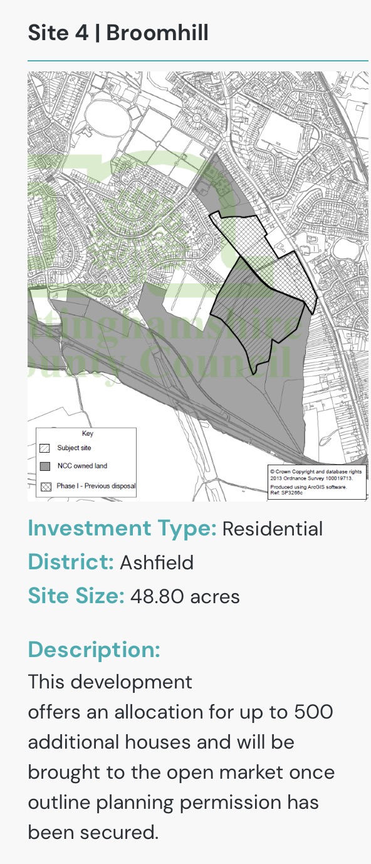
Task: Select 'Phase I - Previous disposal' legend label
Action: tap(96, 486)
